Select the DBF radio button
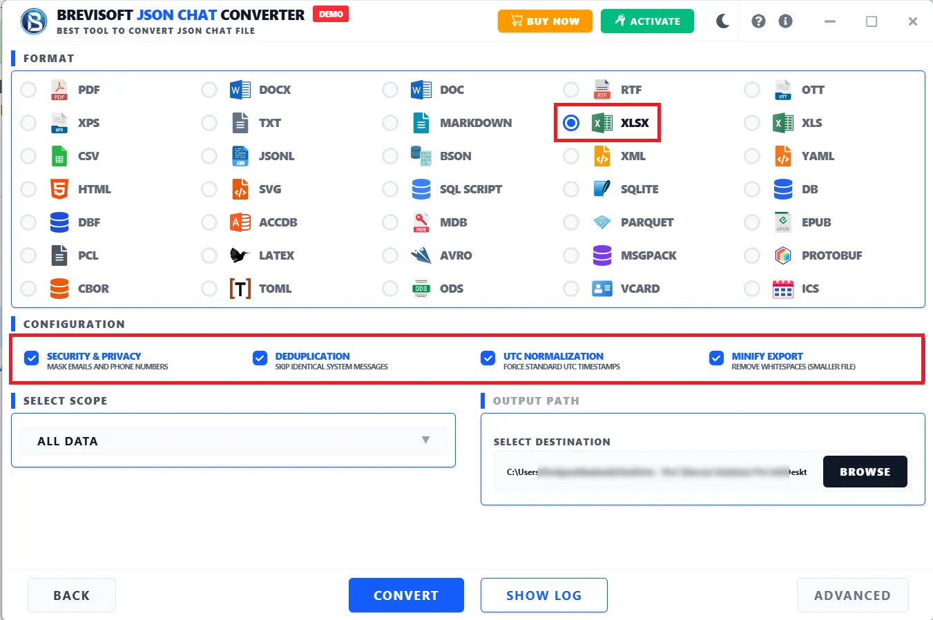This screenshot has height=620, width=933. 28,222
